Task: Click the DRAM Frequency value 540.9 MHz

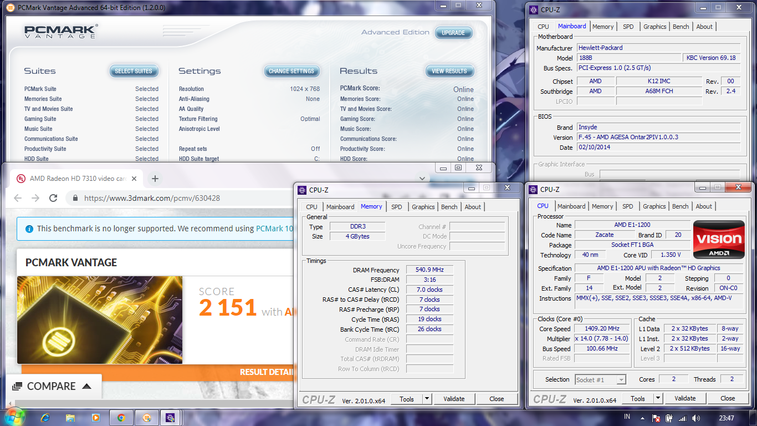Action: click(429, 270)
